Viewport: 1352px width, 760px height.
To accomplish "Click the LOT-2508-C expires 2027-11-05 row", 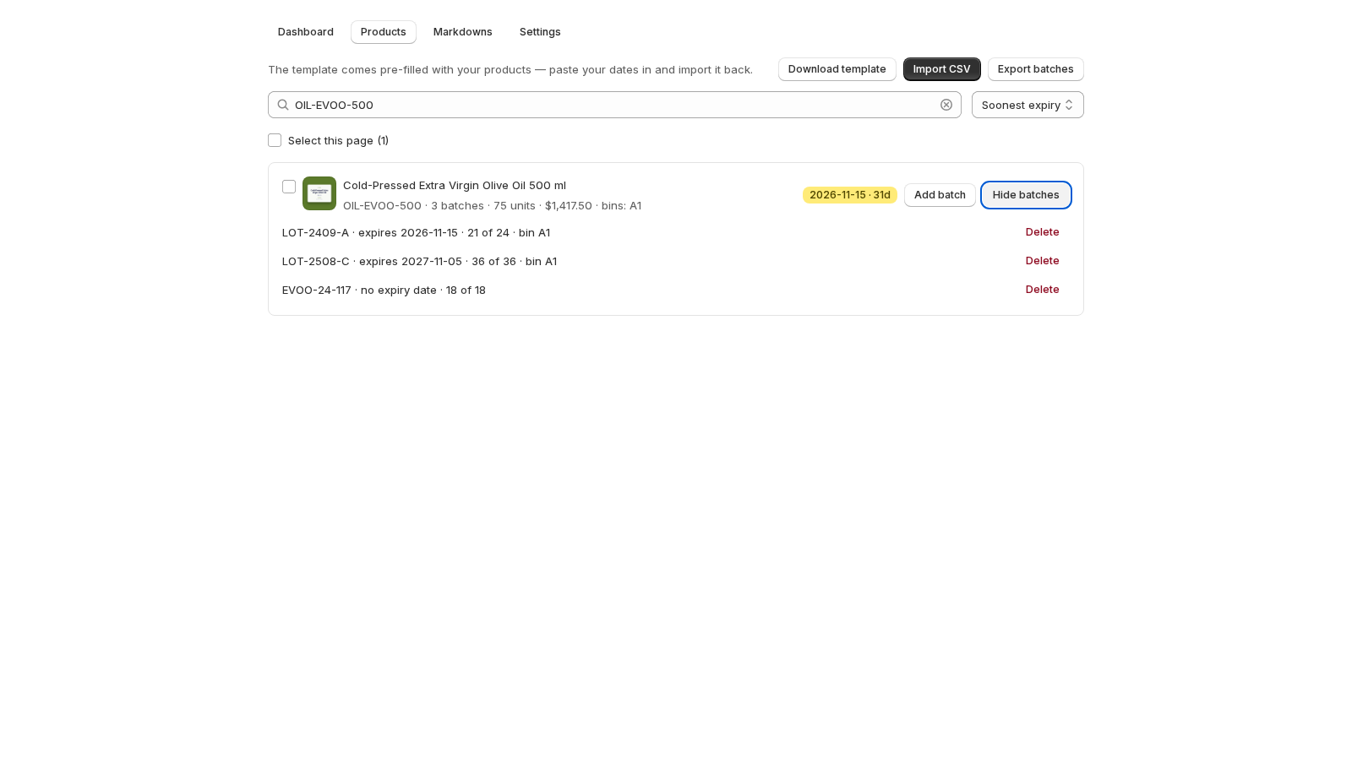I will point(419,261).
